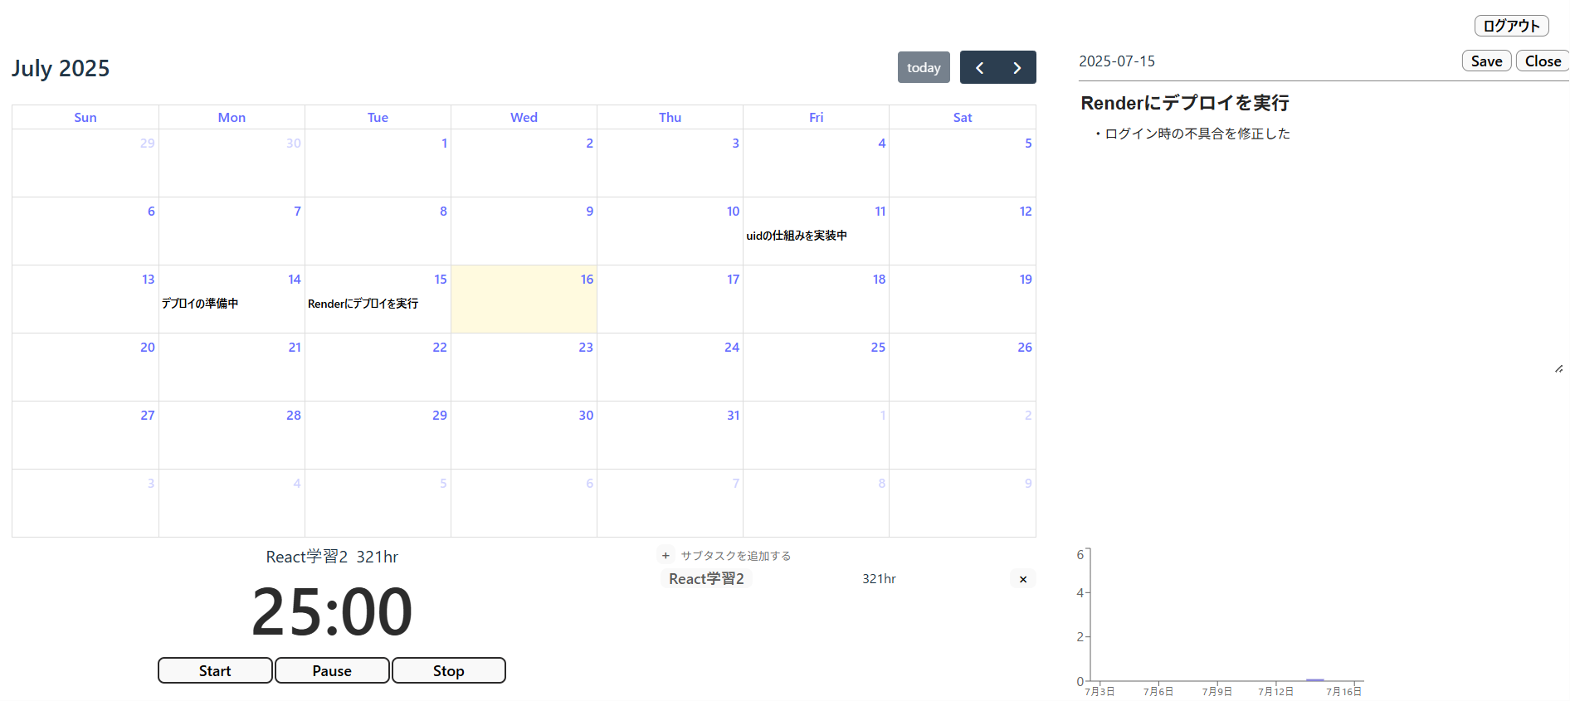
Task: Open the デプロイの準備中 event on July 14
Action: (200, 304)
